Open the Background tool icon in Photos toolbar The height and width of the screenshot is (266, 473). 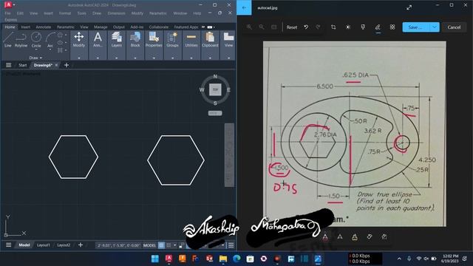tap(392, 27)
